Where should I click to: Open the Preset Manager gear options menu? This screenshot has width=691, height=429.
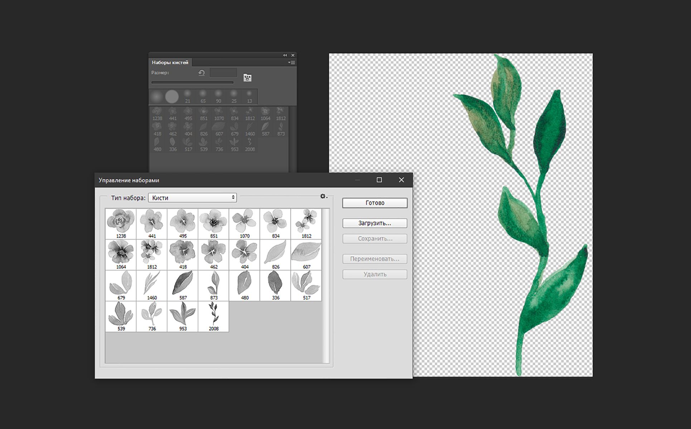coord(323,196)
